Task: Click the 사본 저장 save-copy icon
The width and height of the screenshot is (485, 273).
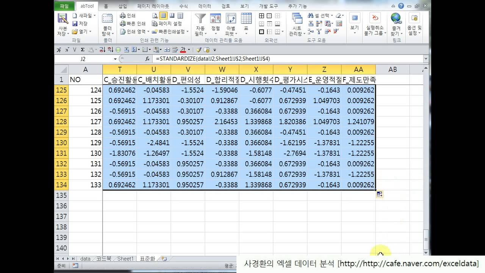Action: click(x=63, y=19)
